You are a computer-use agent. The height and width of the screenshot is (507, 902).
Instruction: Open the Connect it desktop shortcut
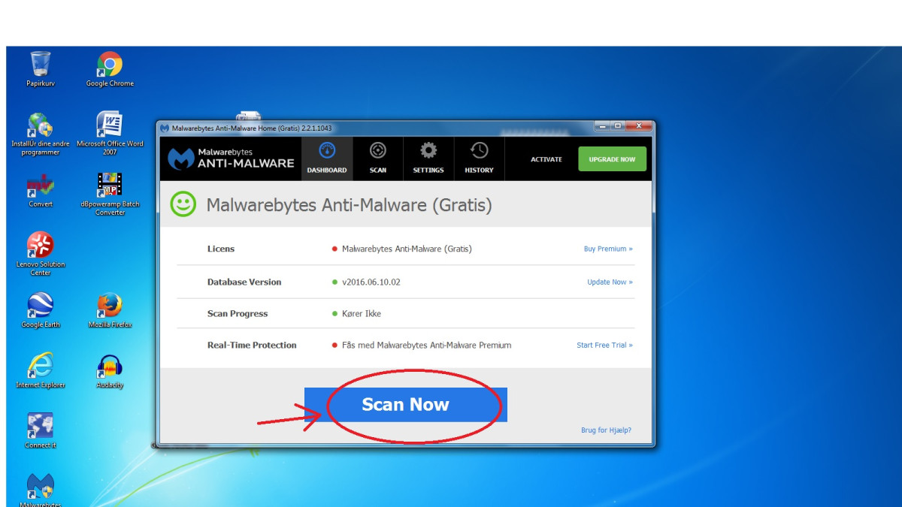tap(41, 430)
